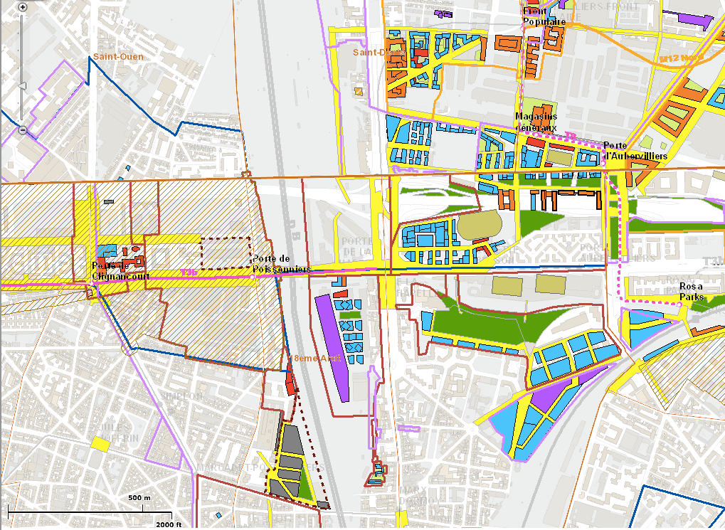This screenshot has height=530, width=725.
Task: Click the M12 Nord metro line label
Action: point(681,57)
